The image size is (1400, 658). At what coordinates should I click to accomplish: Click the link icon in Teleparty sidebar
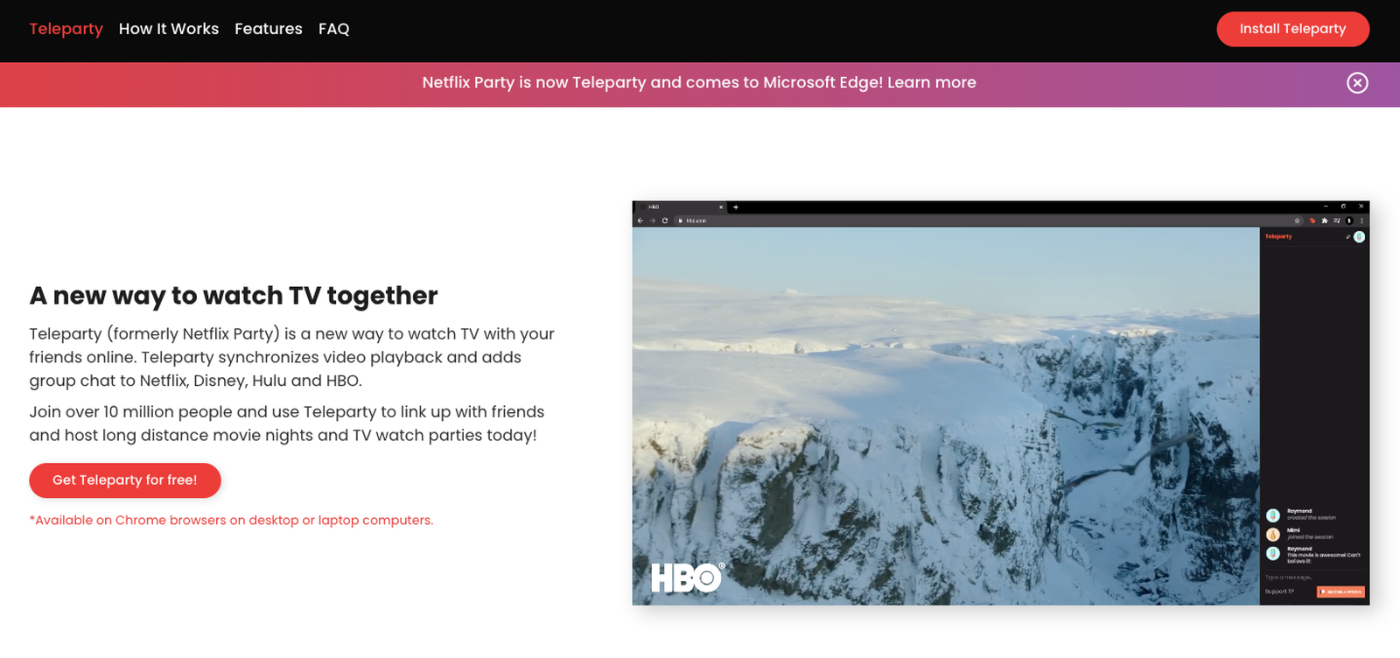(1347, 237)
